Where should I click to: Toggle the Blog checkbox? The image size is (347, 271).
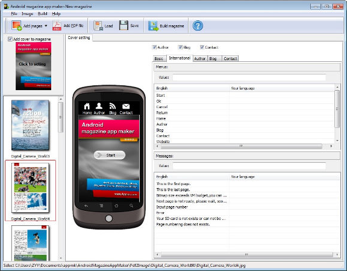click(x=180, y=47)
